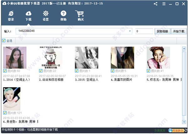Maximize the window

[177, 4]
